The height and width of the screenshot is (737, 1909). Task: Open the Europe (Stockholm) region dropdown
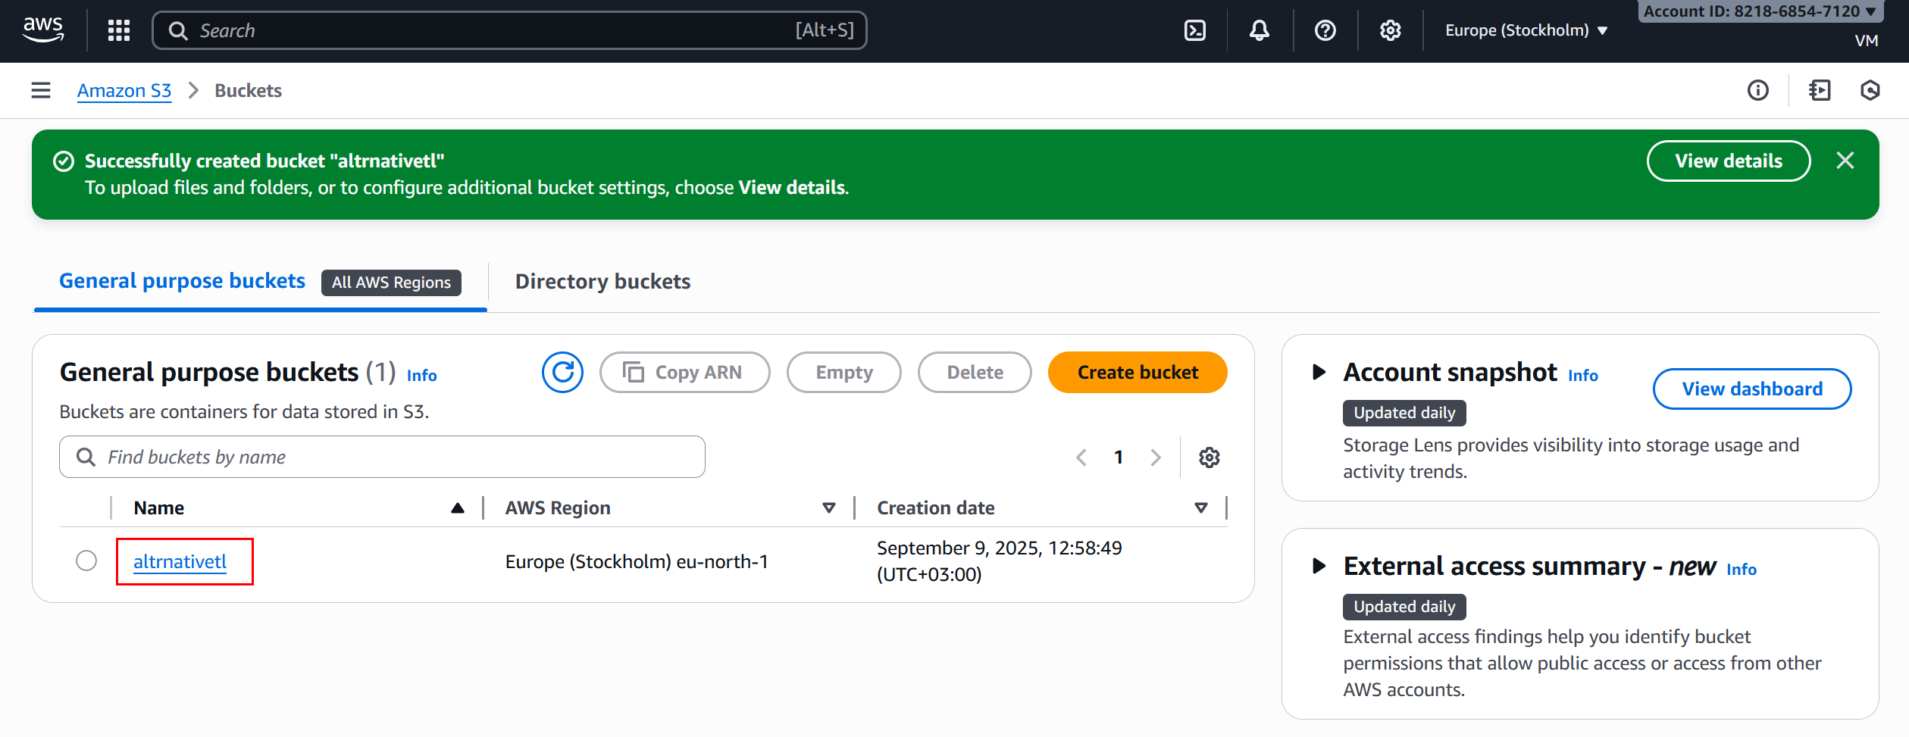[x=1526, y=30]
